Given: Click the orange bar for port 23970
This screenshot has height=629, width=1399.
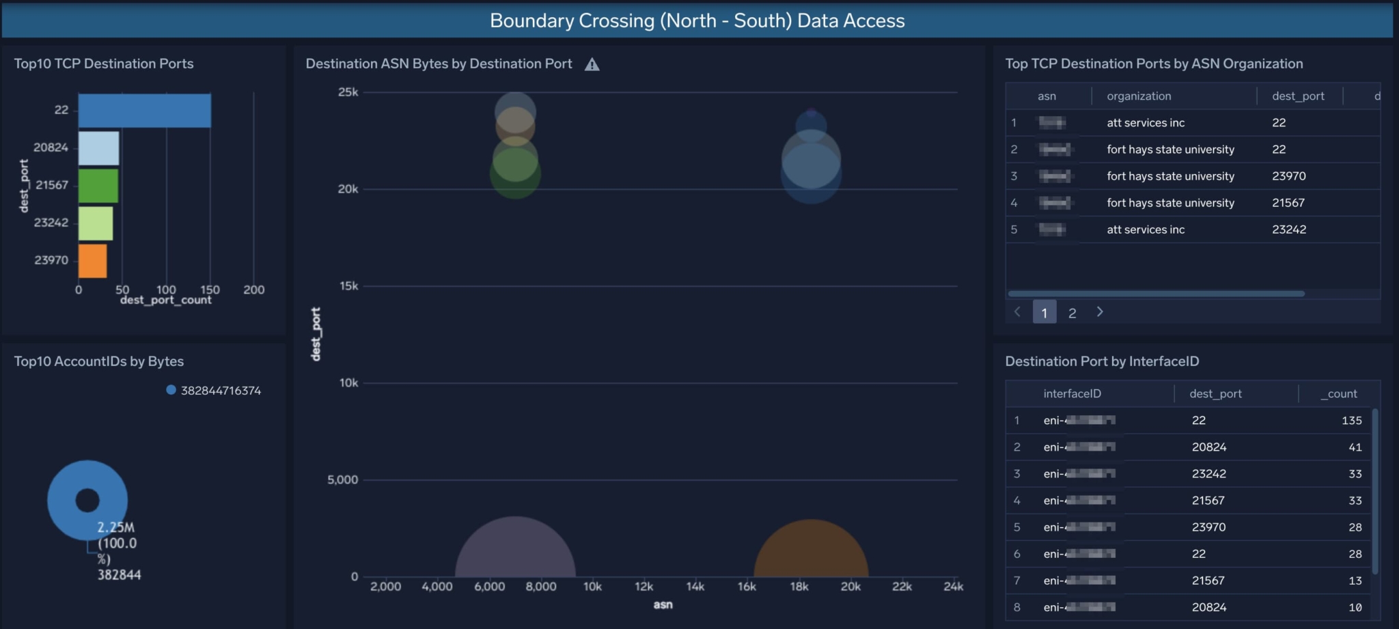Looking at the screenshot, I should [x=92, y=261].
